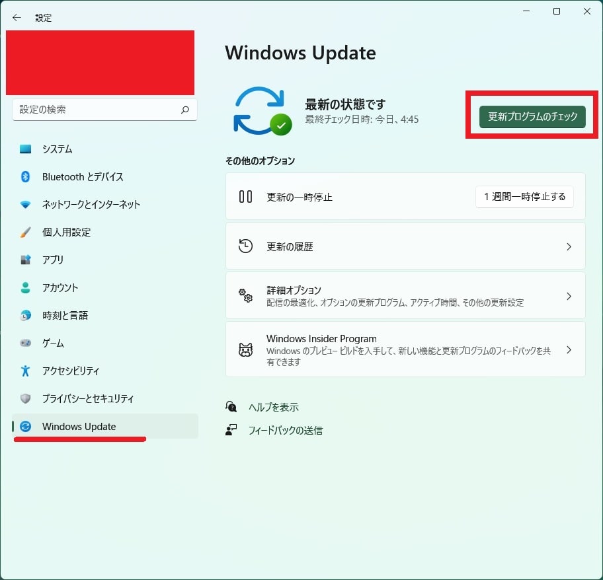Open the ヘルプを表示 link
The height and width of the screenshot is (580, 603).
(x=274, y=407)
